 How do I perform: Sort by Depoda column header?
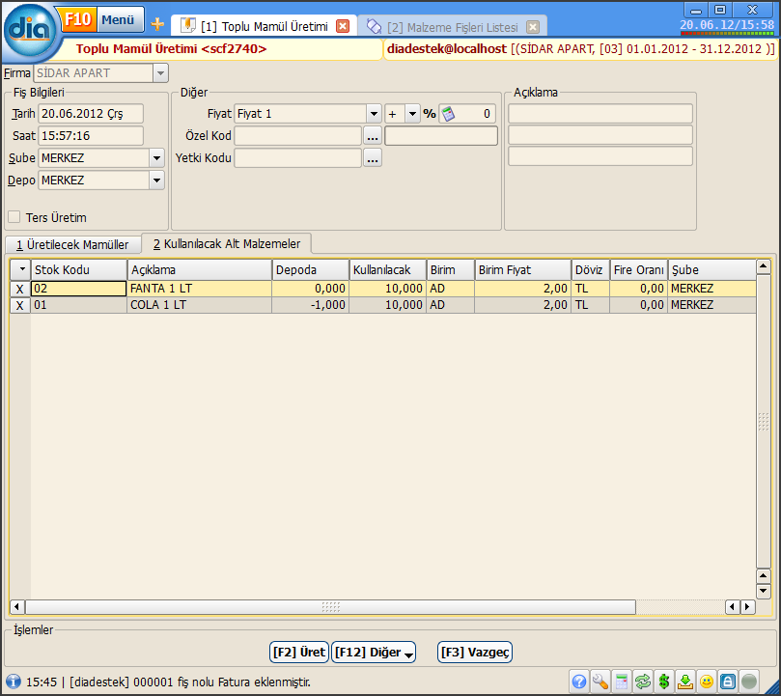pyautogui.click(x=310, y=270)
